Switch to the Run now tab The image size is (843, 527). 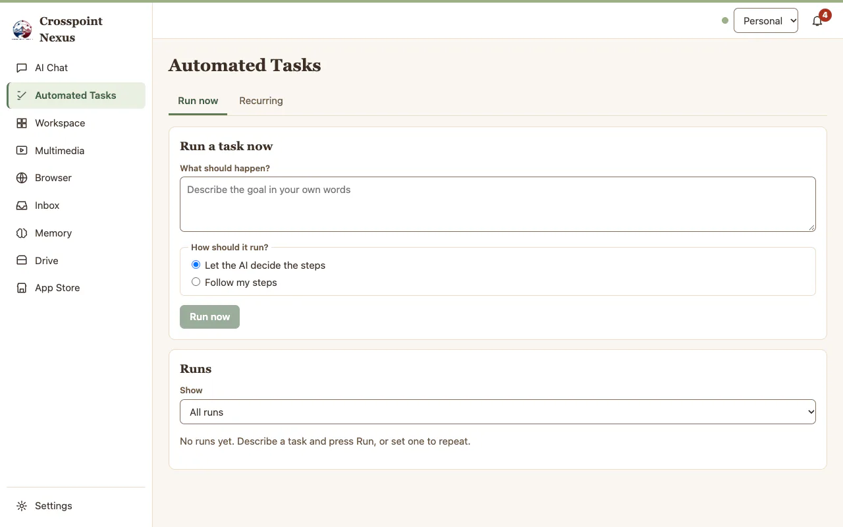(x=198, y=101)
